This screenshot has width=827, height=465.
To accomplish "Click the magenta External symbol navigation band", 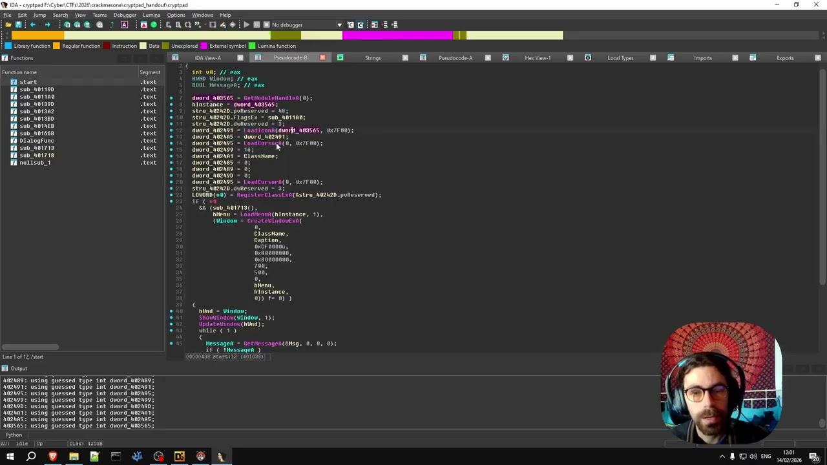I will [397, 36].
